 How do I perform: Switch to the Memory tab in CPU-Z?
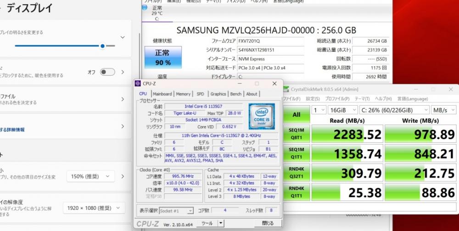tap(183, 94)
